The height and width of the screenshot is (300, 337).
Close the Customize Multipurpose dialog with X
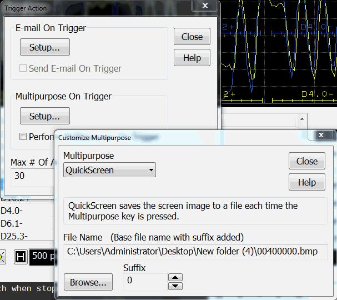321,135
